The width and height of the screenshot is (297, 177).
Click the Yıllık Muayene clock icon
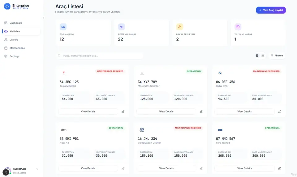[x=238, y=27]
